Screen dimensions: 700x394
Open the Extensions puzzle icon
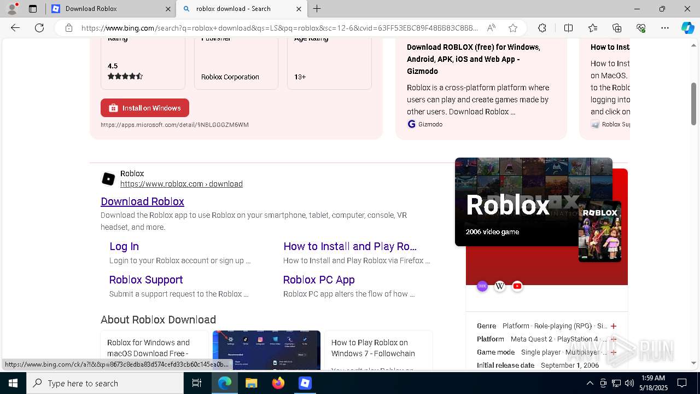(x=542, y=28)
